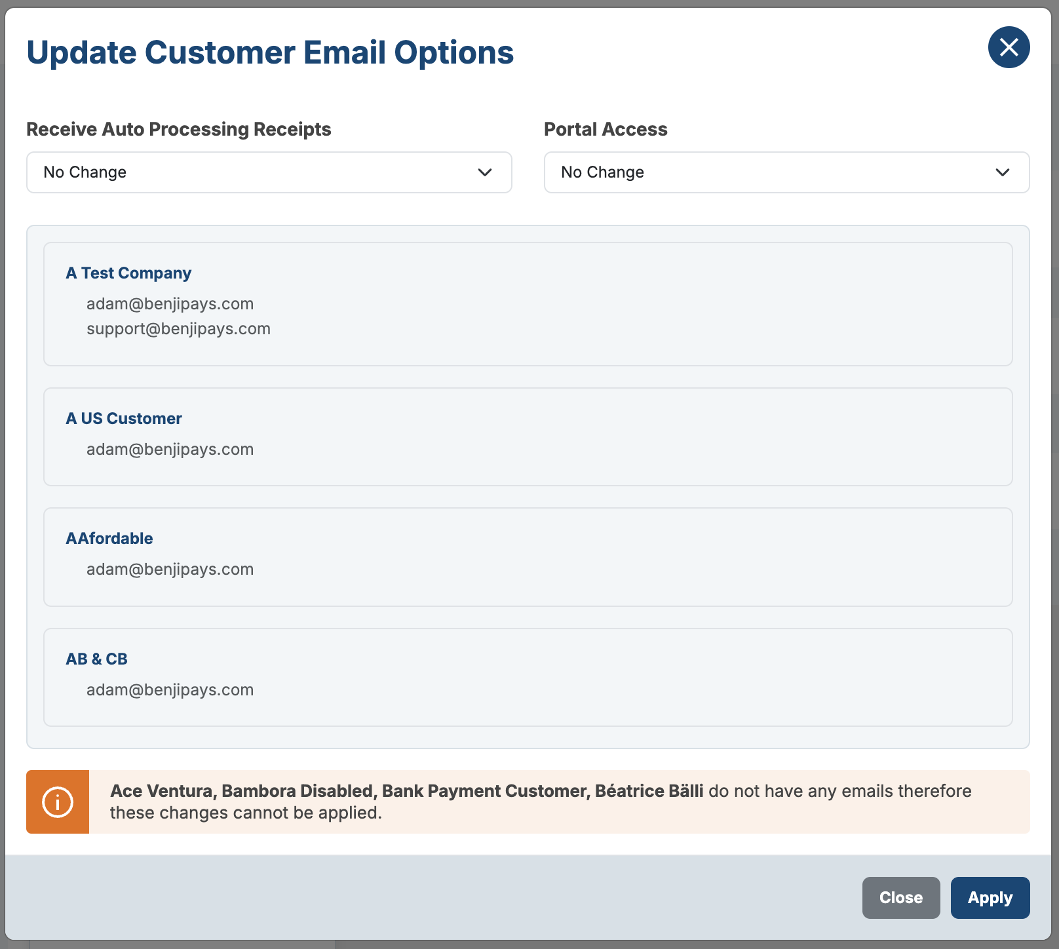The height and width of the screenshot is (949, 1059).
Task: Select the A US Customer name
Action: [124, 418]
